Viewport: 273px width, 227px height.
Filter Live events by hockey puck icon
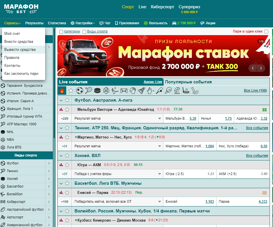pos(97,91)
